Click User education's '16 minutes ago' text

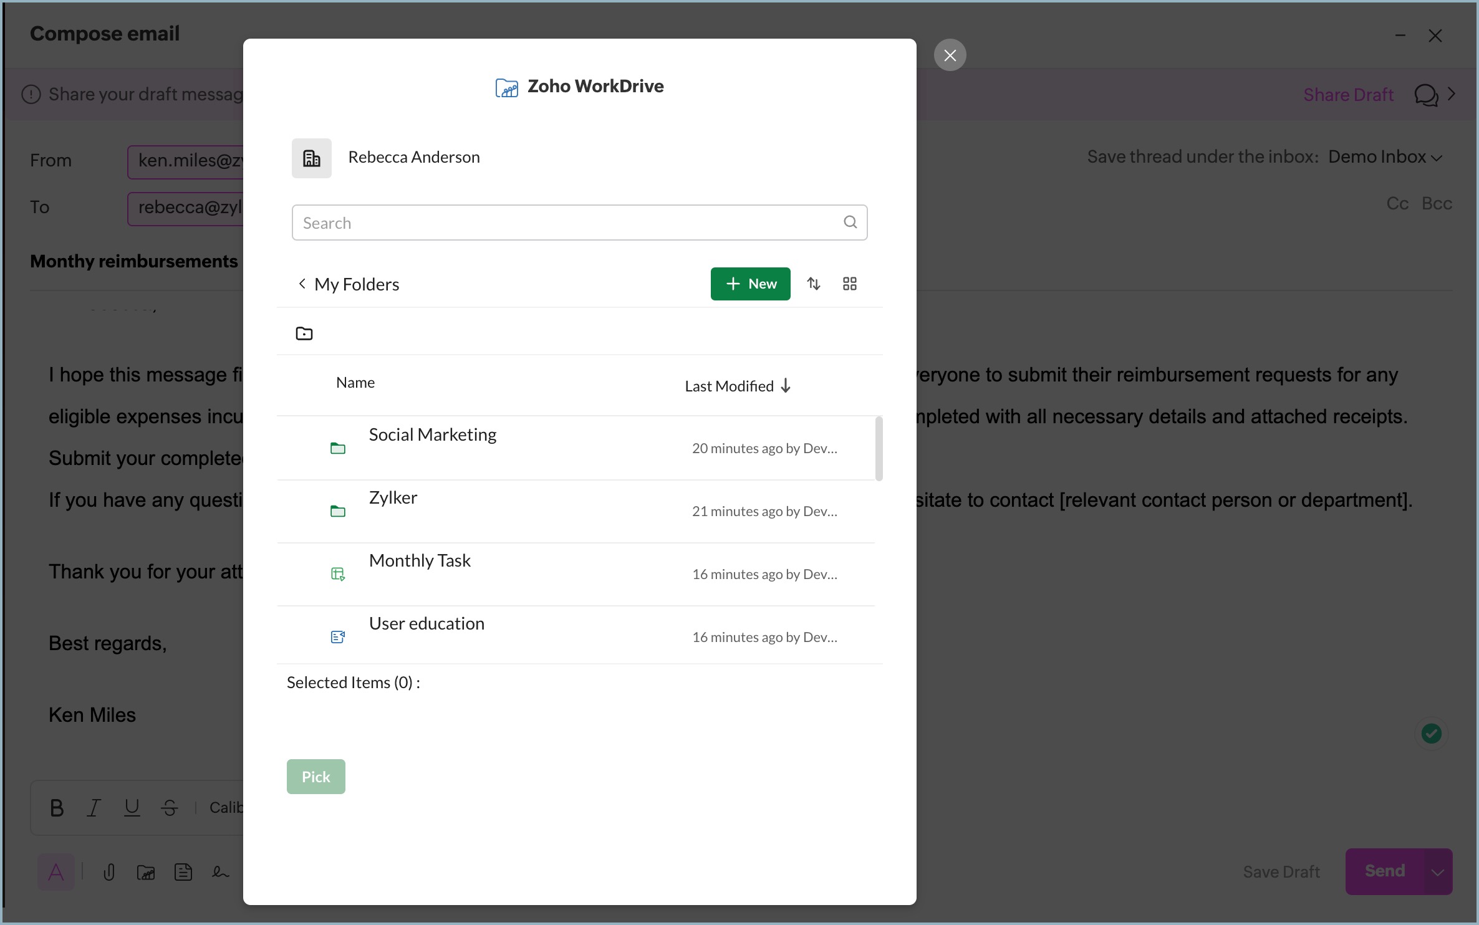coord(764,637)
